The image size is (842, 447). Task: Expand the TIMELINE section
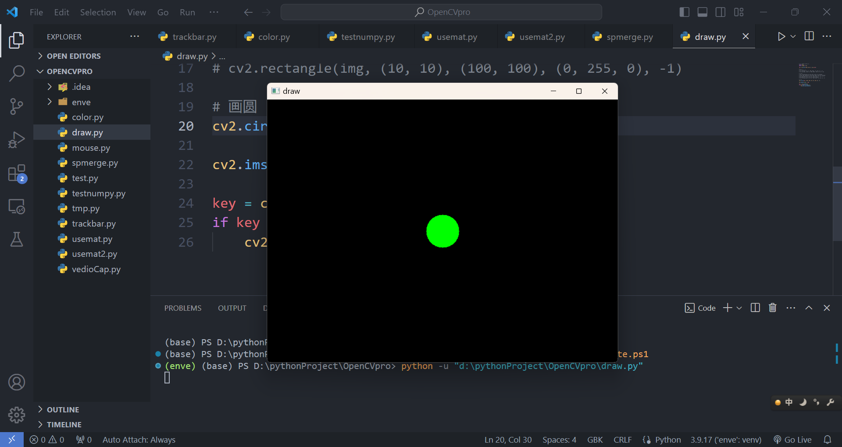92,424
